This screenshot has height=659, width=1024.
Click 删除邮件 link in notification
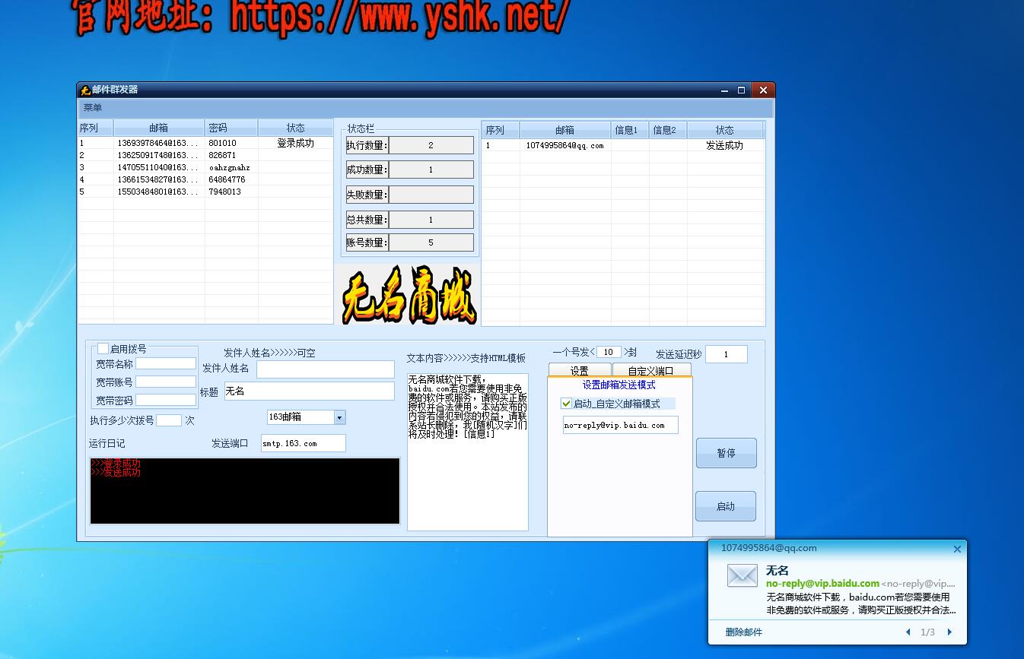[x=743, y=632]
